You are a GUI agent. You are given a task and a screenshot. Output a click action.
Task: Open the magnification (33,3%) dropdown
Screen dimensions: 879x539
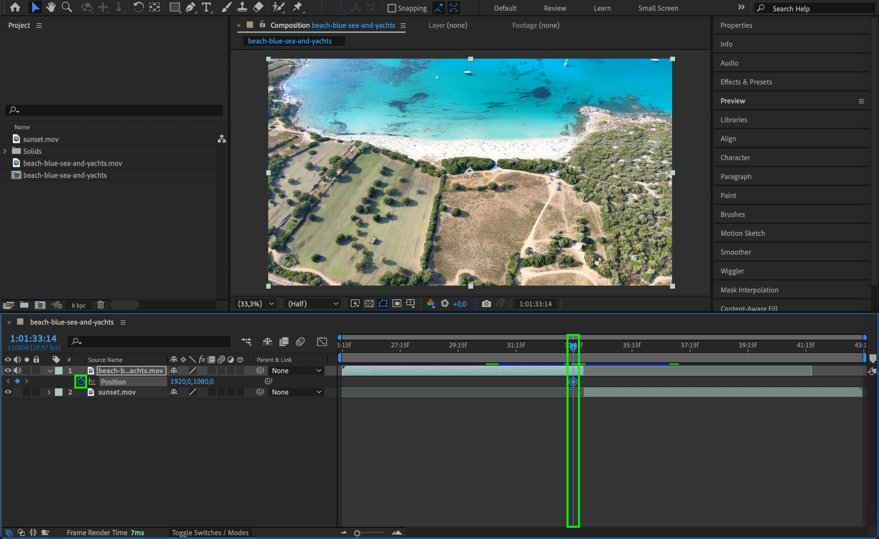(x=256, y=304)
